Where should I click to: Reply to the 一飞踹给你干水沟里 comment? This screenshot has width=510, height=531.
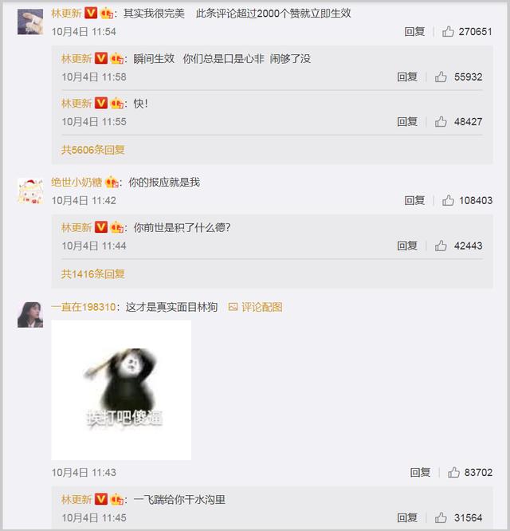coord(407,517)
